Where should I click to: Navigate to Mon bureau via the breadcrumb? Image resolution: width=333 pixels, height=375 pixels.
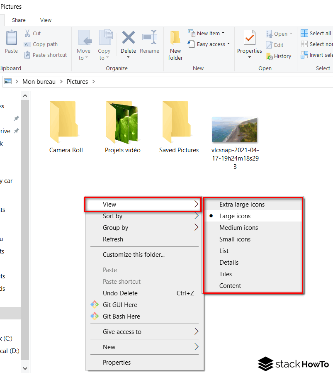pyautogui.click(x=39, y=81)
